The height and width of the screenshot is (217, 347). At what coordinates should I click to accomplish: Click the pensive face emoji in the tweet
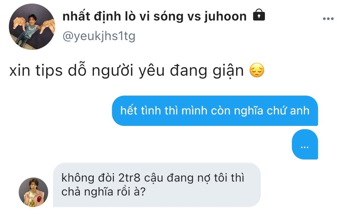pos(257,70)
